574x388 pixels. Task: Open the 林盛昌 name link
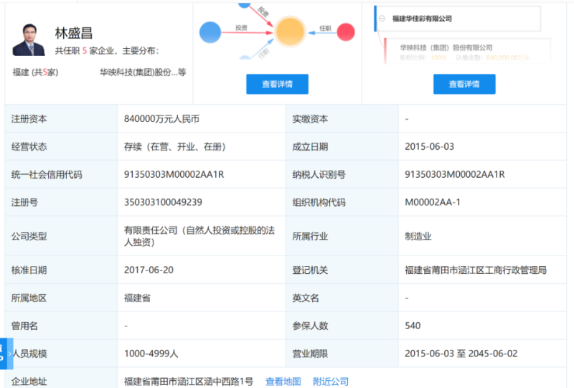74,33
